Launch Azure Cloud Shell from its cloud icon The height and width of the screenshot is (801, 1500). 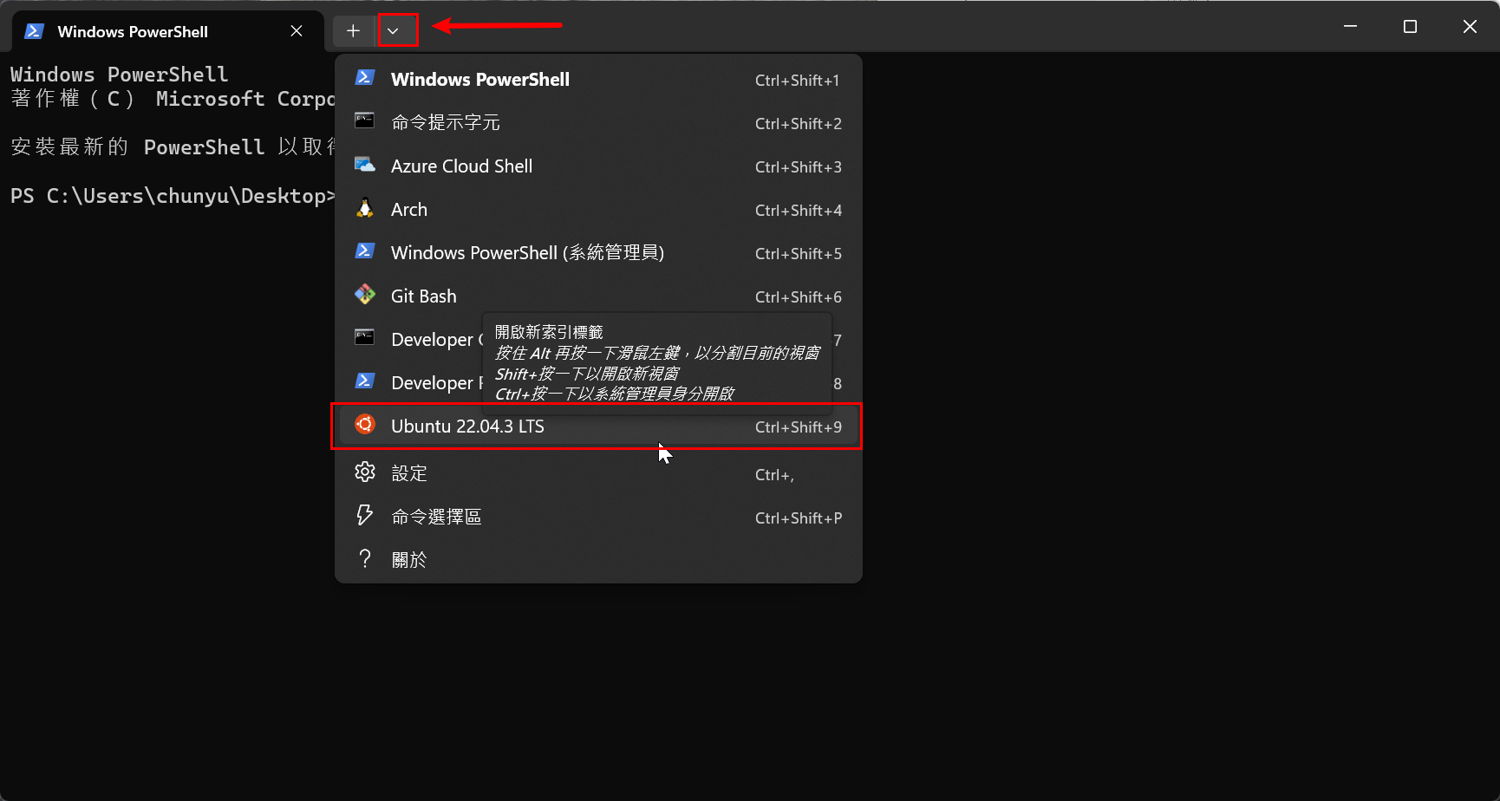[x=365, y=164]
